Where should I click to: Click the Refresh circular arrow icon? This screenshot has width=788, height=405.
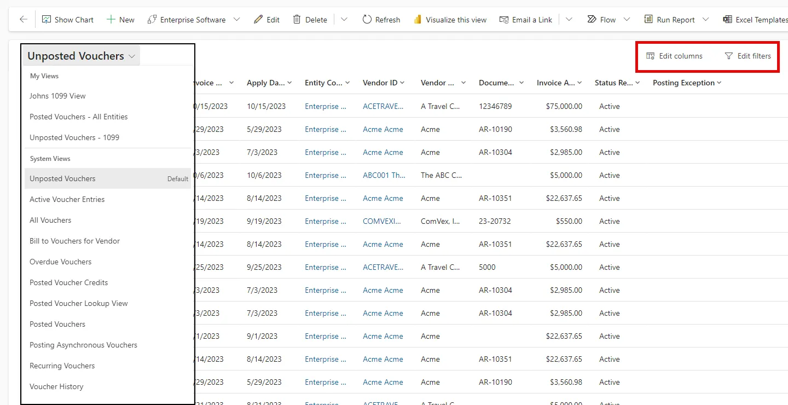(x=367, y=20)
